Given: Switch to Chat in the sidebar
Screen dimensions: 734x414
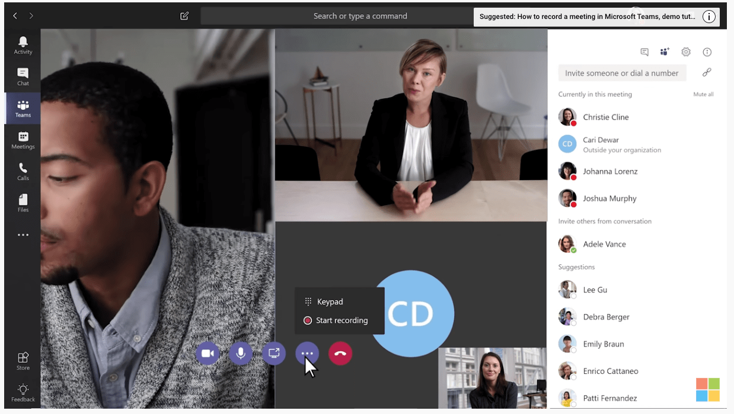Looking at the screenshot, I should (23, 75).
